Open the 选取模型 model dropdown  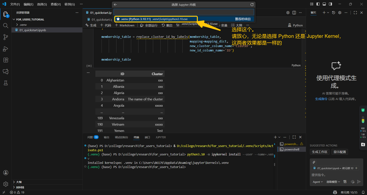(333, 182)
